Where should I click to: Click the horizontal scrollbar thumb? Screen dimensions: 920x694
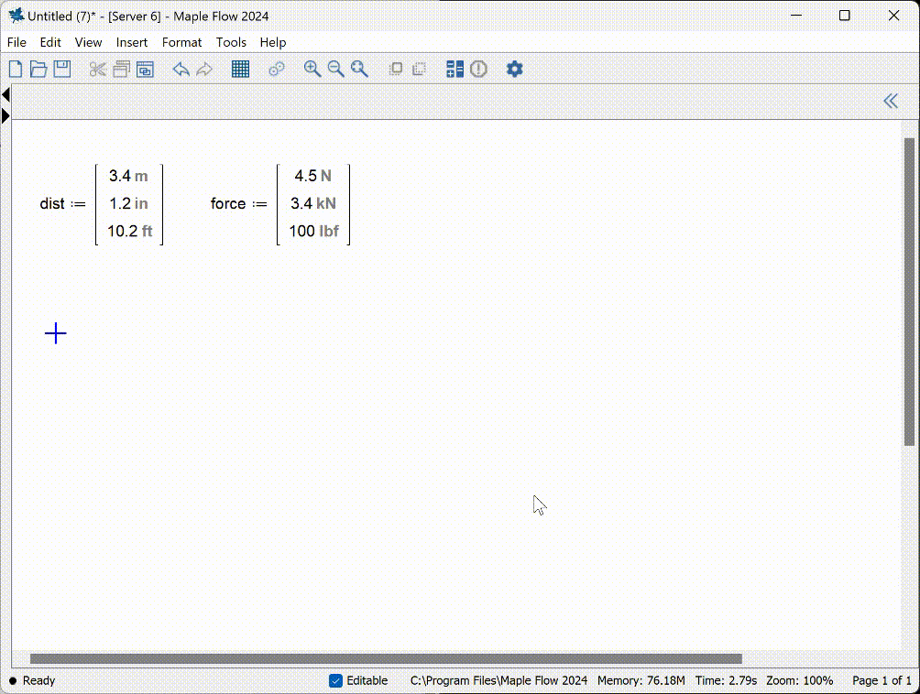coord(385,658)
